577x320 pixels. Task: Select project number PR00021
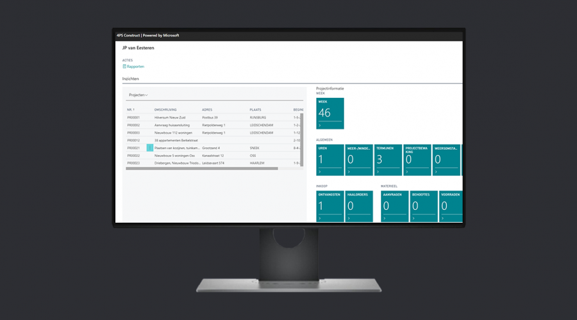click(x=133, y=148)
